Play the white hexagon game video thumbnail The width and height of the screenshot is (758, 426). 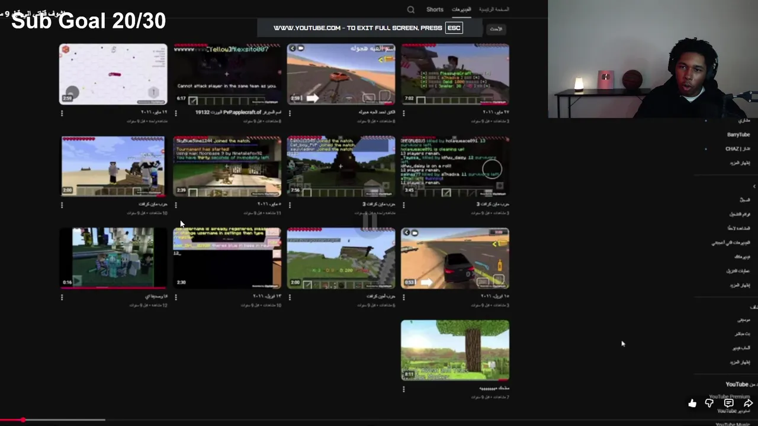click(x=113, y=74)
